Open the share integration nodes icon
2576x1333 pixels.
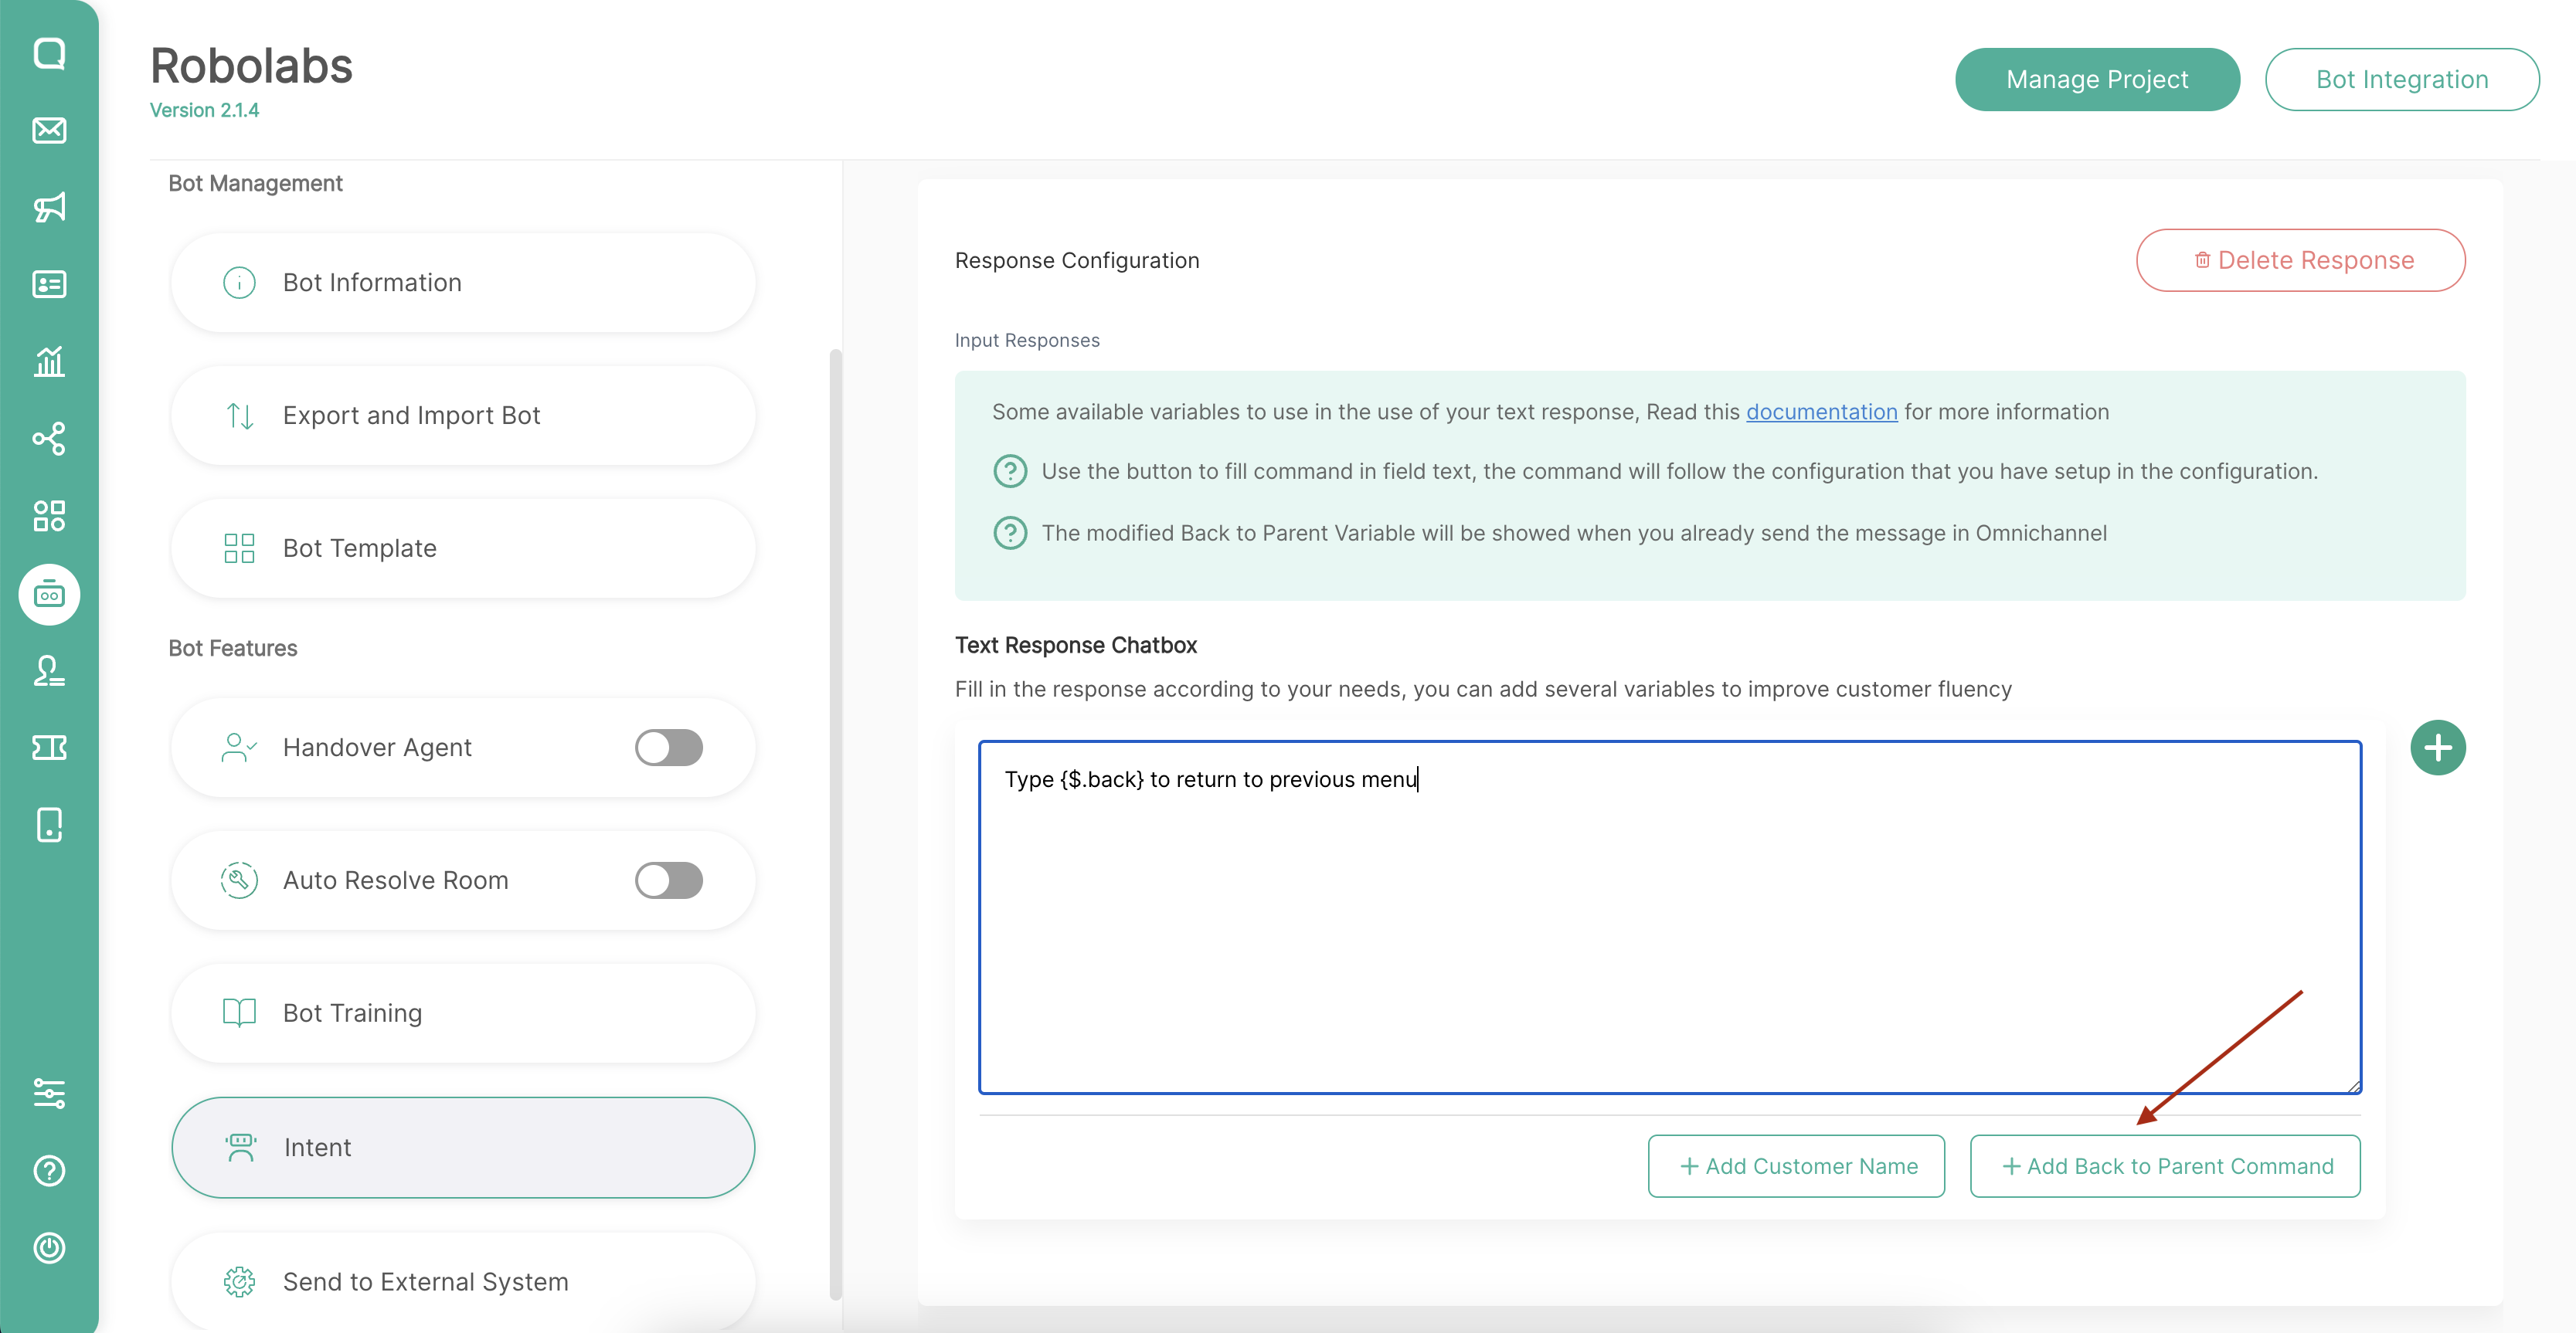tap(49, 439)
